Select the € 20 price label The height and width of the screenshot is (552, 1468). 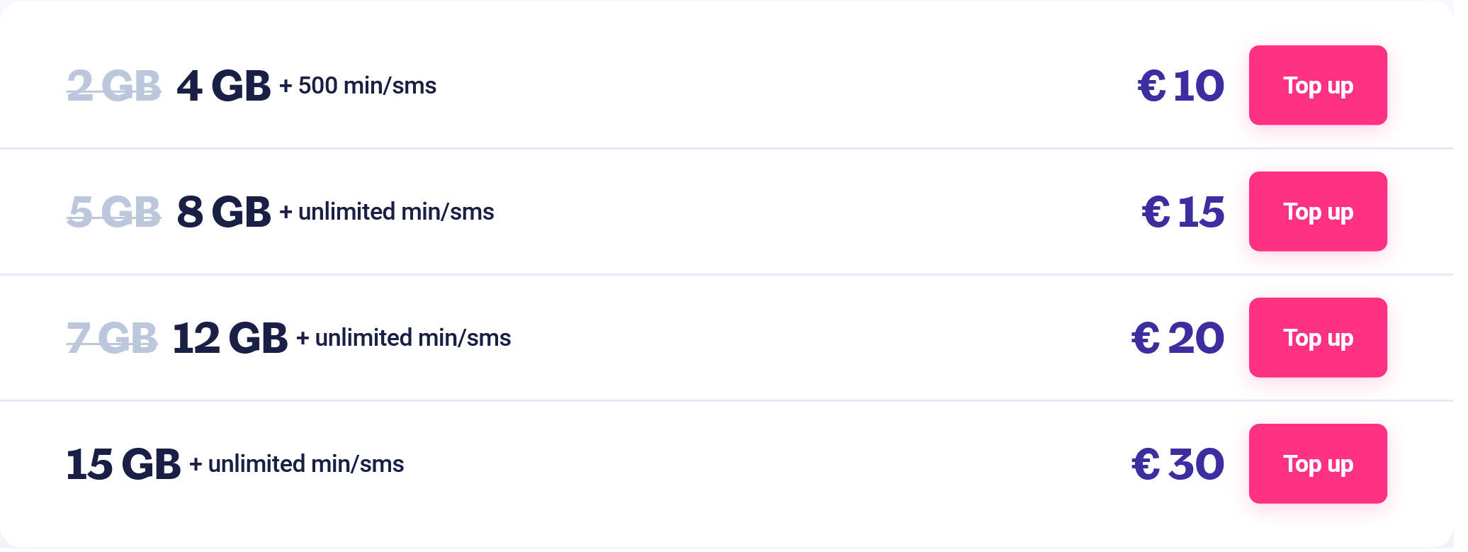pyautogui.click(x=1178, y=338)
